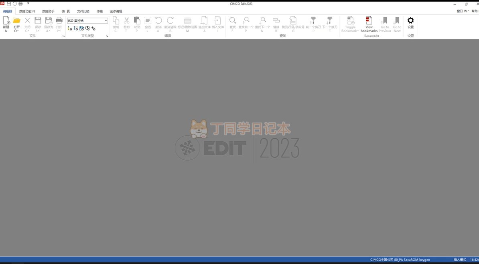479x264 pixels.
Task: Click the Go to Previous bookmark button
Action: [385, 24]
